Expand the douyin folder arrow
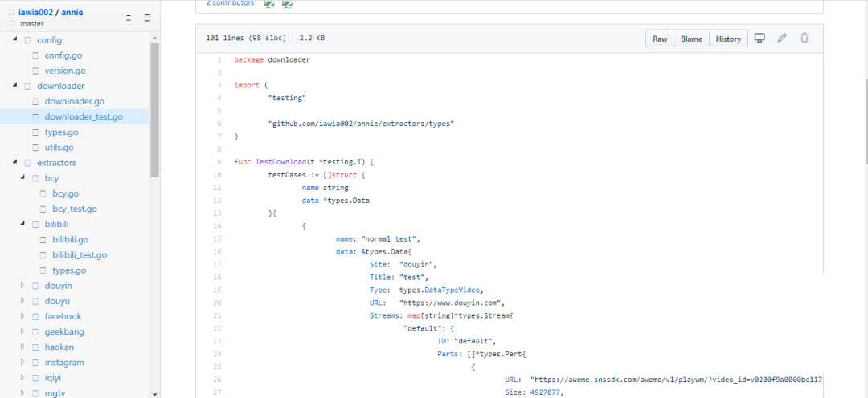The image size is (868, 398). 23,286
